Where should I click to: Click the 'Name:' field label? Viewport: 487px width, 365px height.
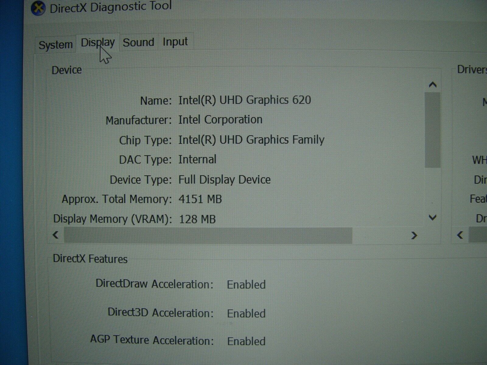click(156, 101)
